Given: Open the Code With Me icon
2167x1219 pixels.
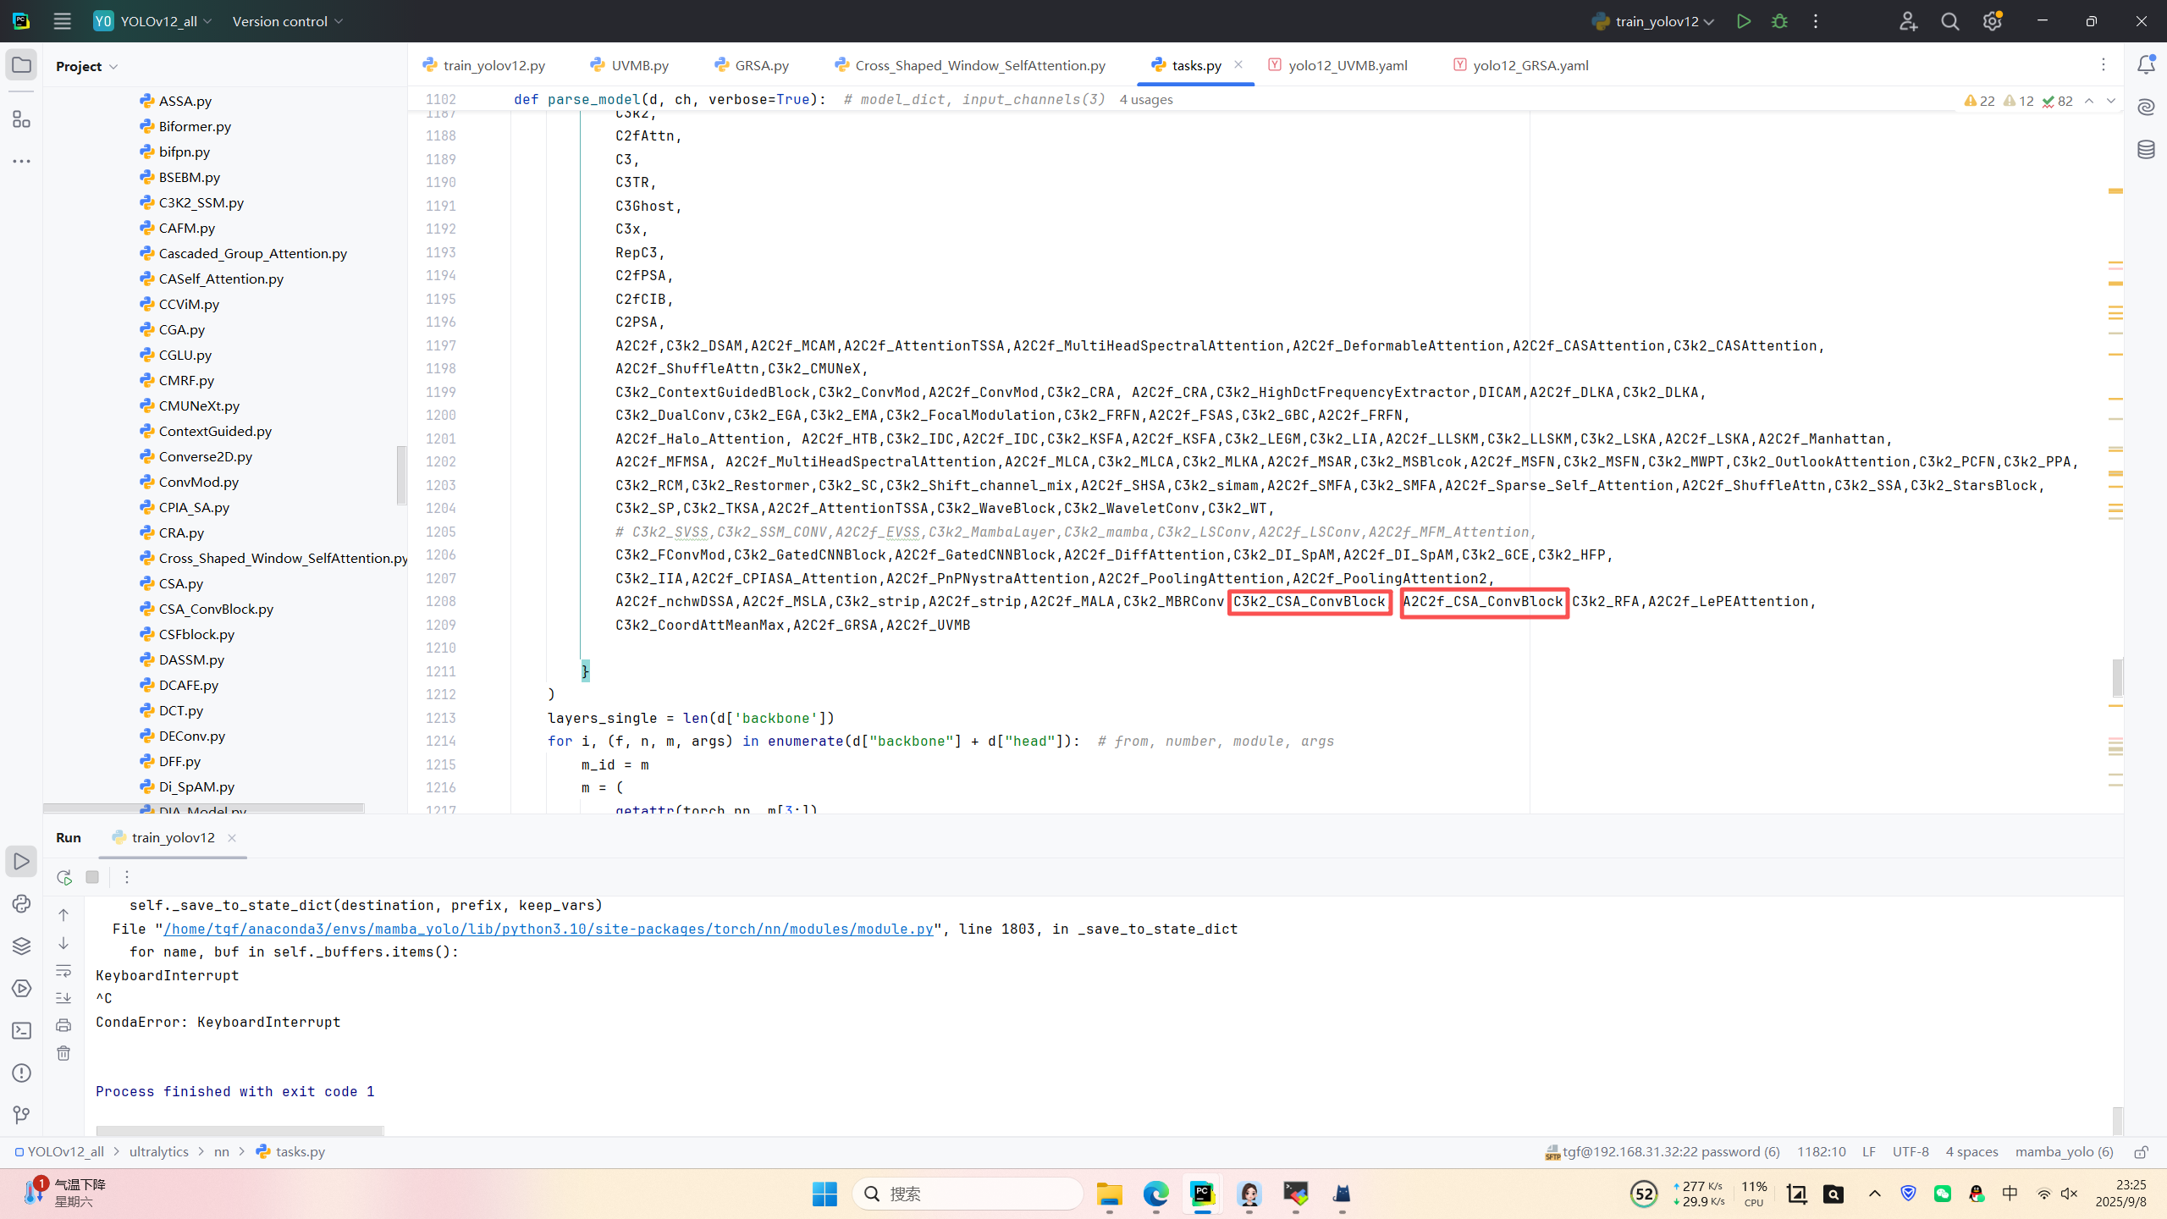Looking at the screenshot, I should point(1908,21).
